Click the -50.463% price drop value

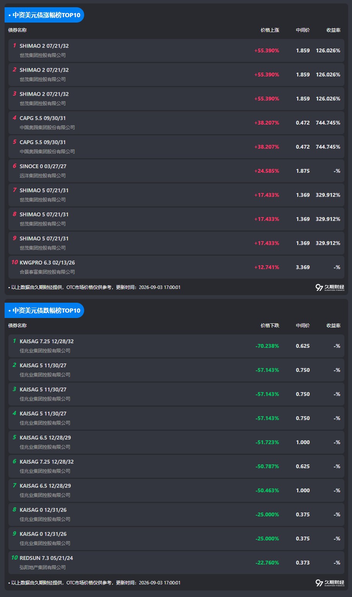tap(267, 490)
